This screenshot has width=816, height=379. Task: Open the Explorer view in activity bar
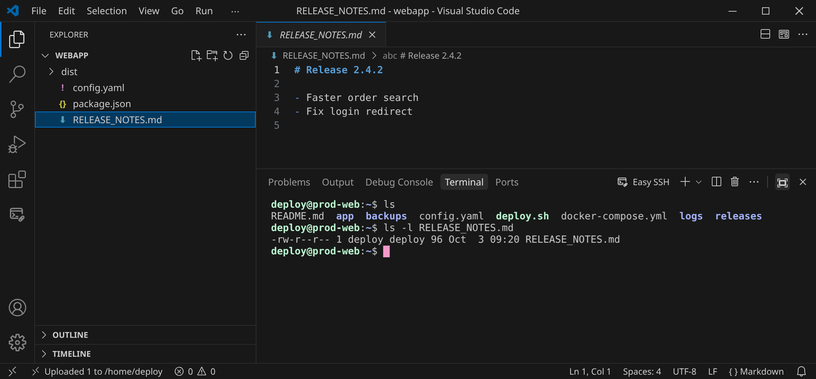[17, 39]
